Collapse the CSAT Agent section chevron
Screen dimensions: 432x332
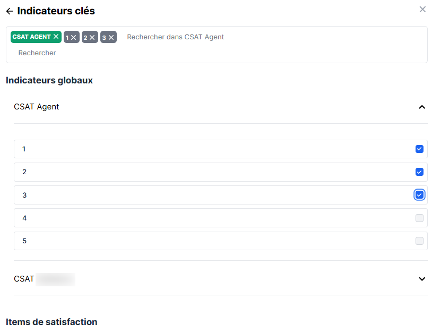pyautogui.click(x=422, y=107)
